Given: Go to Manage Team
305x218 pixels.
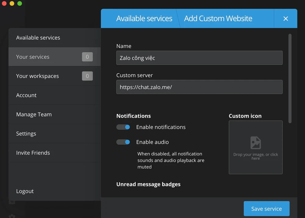Looking at the screenshot, I should (x=34, y=114).
